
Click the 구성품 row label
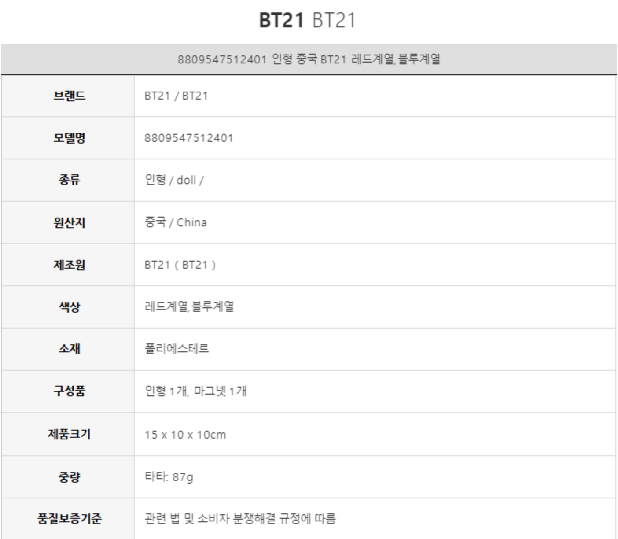(x=69, y=391)
